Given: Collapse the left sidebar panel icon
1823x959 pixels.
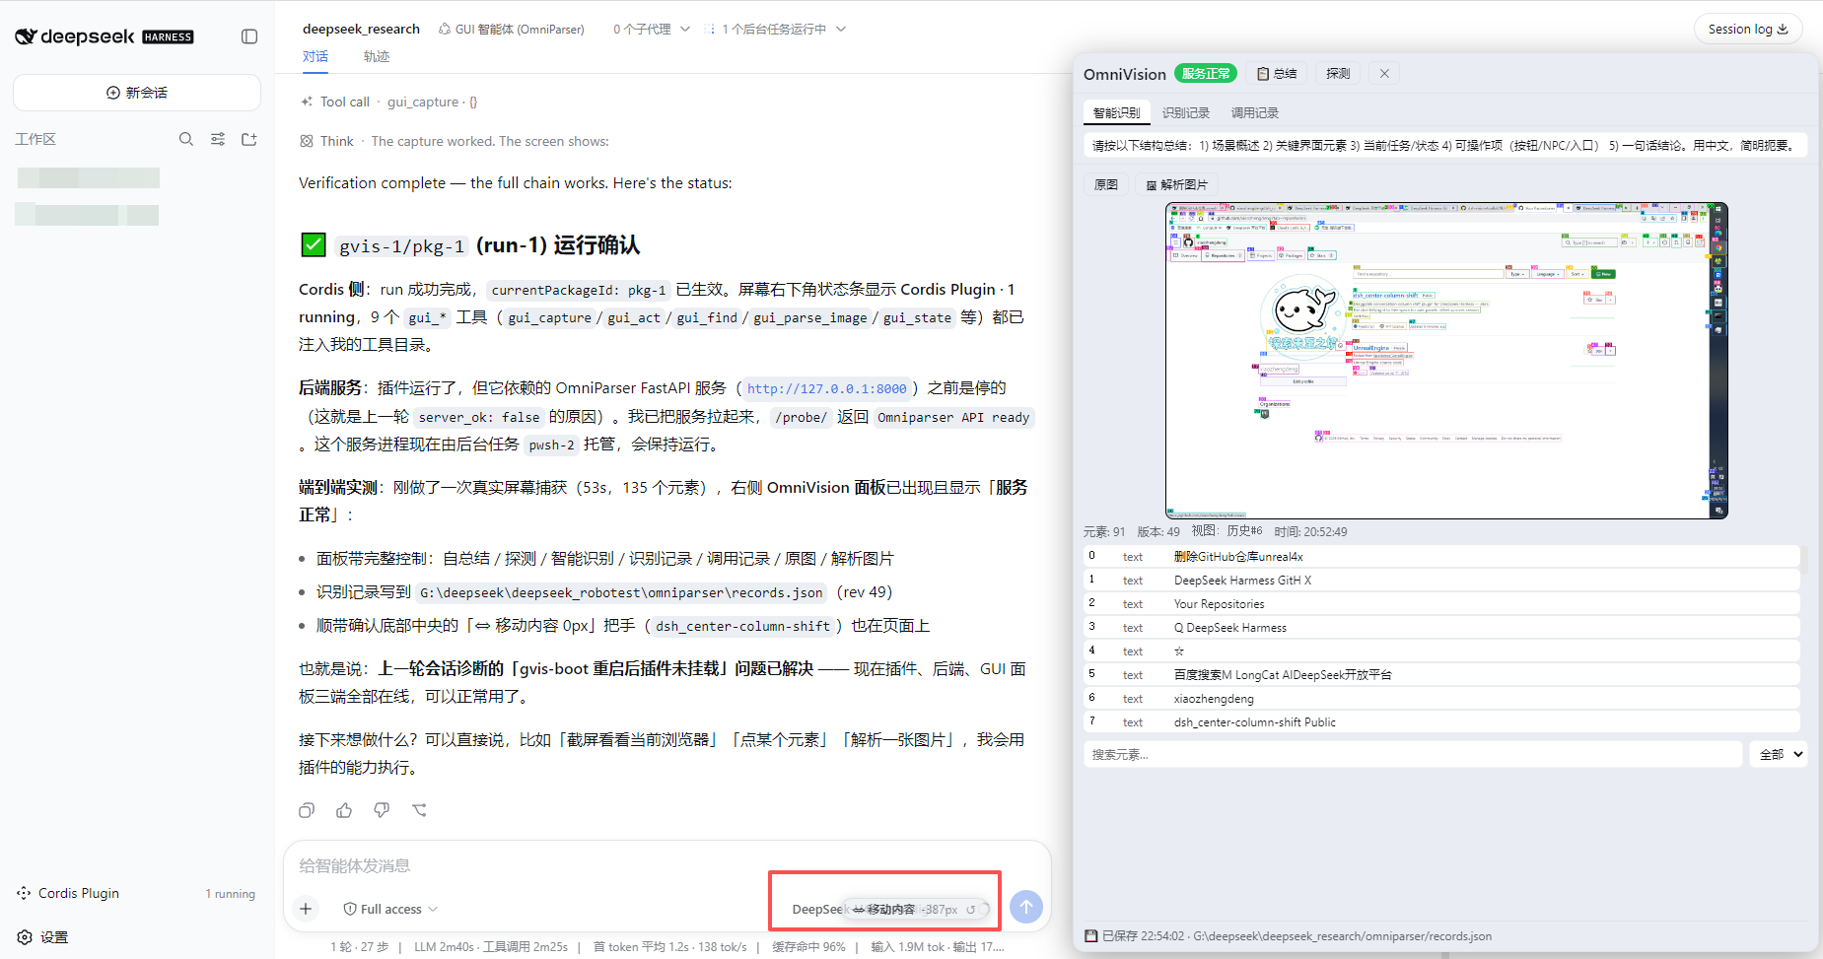Looking at the screenshot, I should pyautogui.click(x=249, y=36).
